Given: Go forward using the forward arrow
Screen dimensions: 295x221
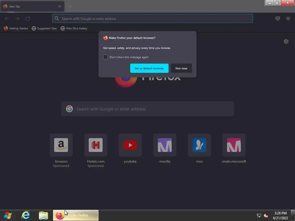Looking at the screenshot, I should click(x=17, y=19).
